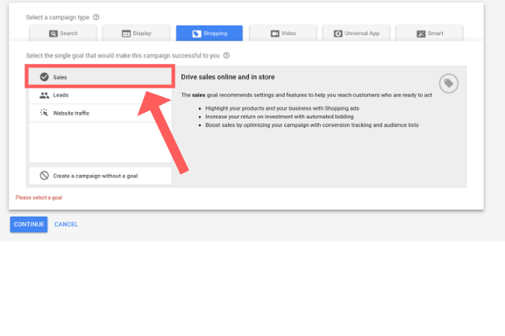The image size is (505, 336).
Task: Open help icon next to single goal prompt
Action: pyautogui.click(x=226, y=55)
